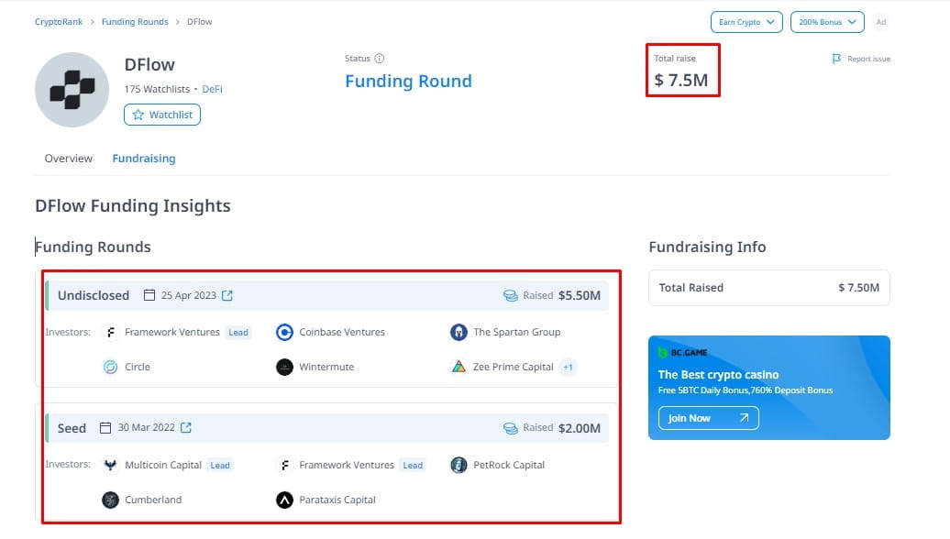
Task: Click the calendar icon beside 25 Apr 2023
Action: point(149,295)
